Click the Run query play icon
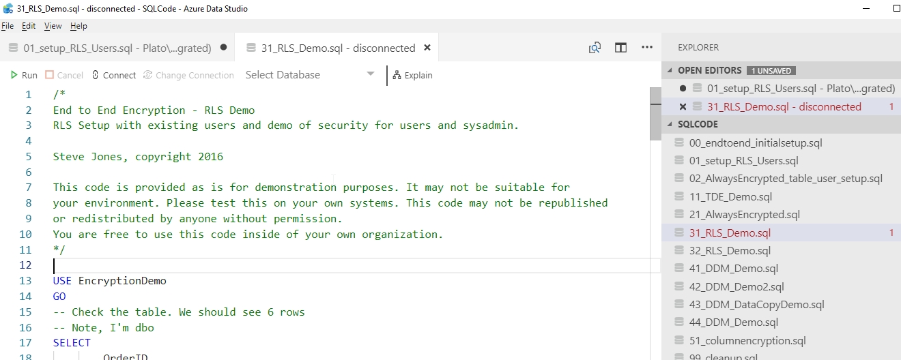Image resolution: width=901 pixels, height=360 pixels. (14, 75)
